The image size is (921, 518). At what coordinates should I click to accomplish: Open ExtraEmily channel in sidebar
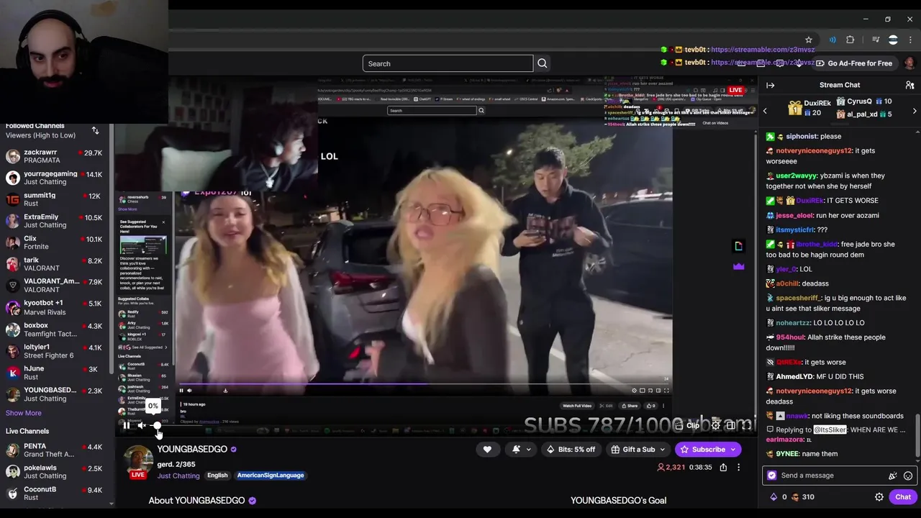tap(55, 221)
